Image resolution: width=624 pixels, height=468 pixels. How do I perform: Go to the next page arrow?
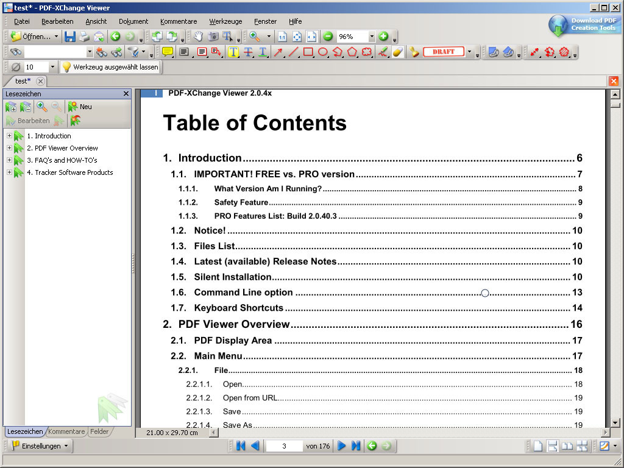pos(341,445)
